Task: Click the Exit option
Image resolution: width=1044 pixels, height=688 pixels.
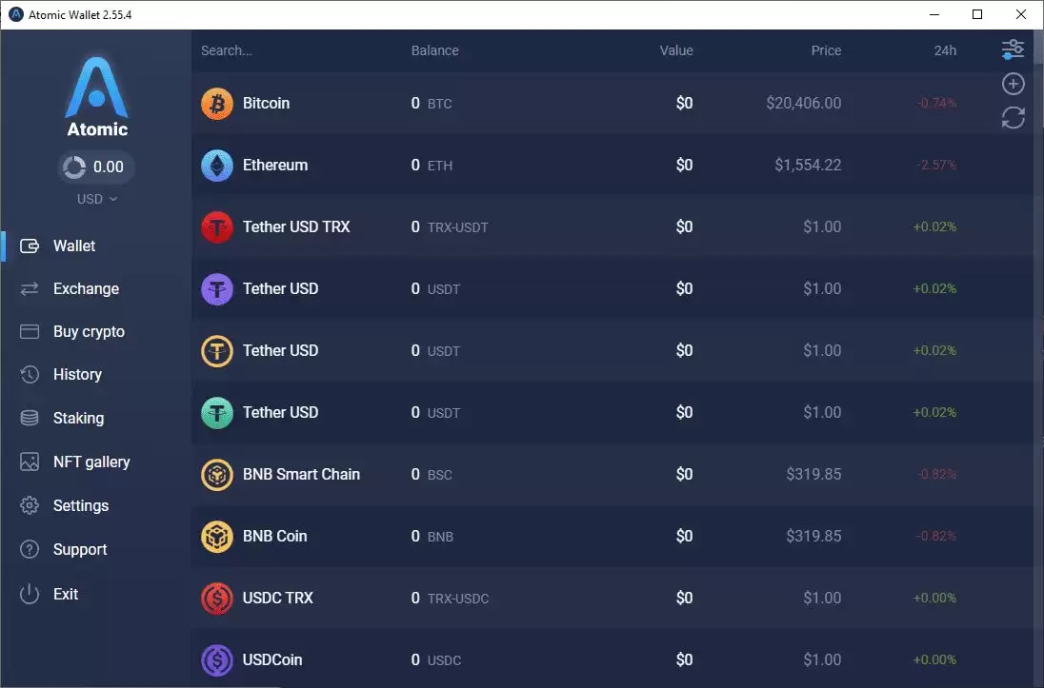Action: coord(65,594)
